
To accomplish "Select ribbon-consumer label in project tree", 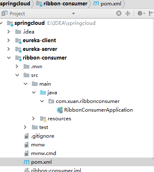I will click(45, 58).
